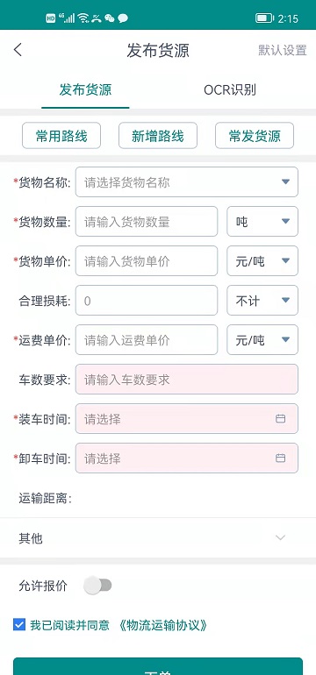Open the 不计 dropdown for 合理损耗

pyautogui.click(x=262, y=301)
